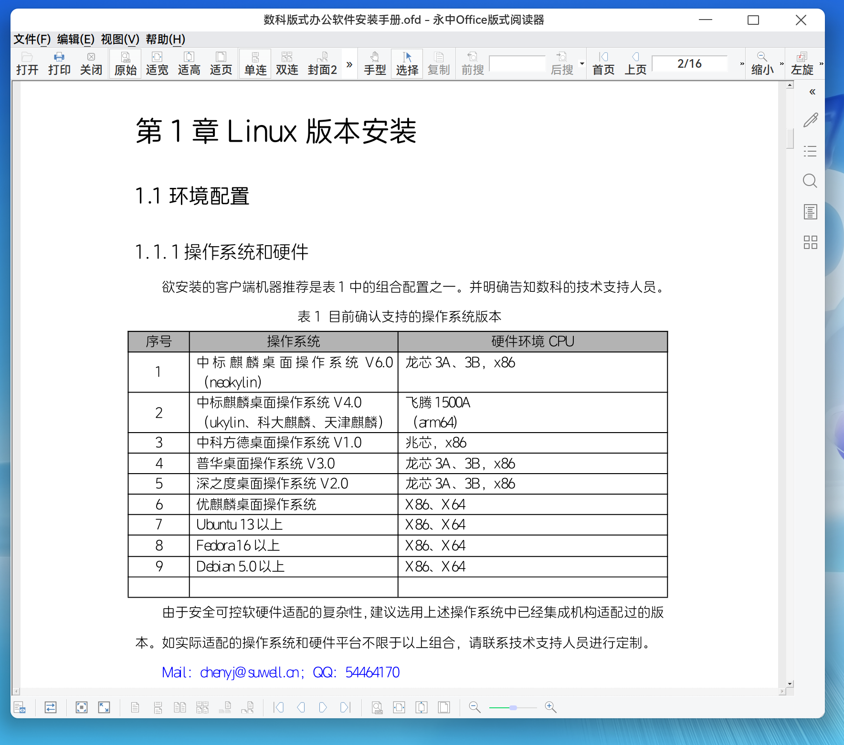Select single page layout in status bar
Image resolution: width=844 pixels, height=745 pixels.
coord(135,707)
